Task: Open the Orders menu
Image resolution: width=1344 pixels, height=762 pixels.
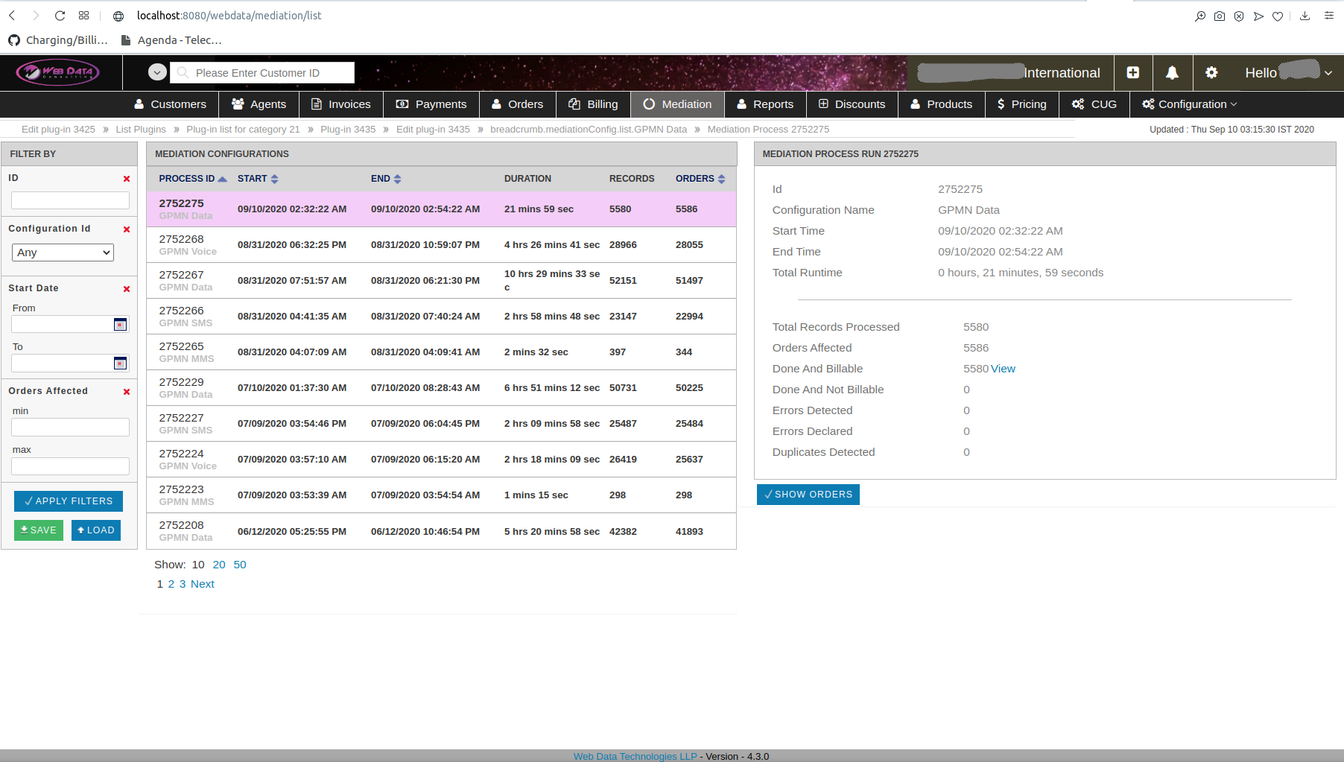Action: [517, 104]
